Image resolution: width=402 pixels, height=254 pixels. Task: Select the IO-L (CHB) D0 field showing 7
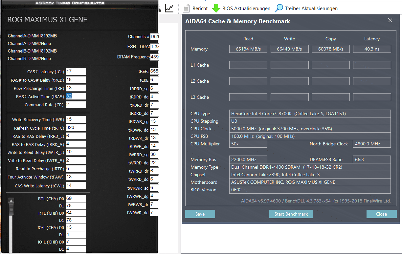coord(76,242)
